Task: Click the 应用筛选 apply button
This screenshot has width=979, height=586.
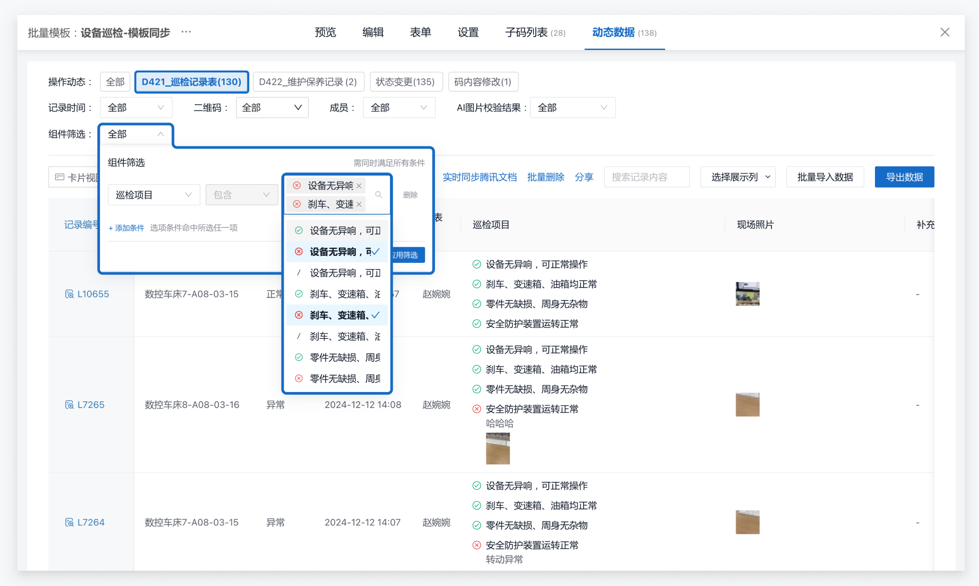Action: coord(408,255)
